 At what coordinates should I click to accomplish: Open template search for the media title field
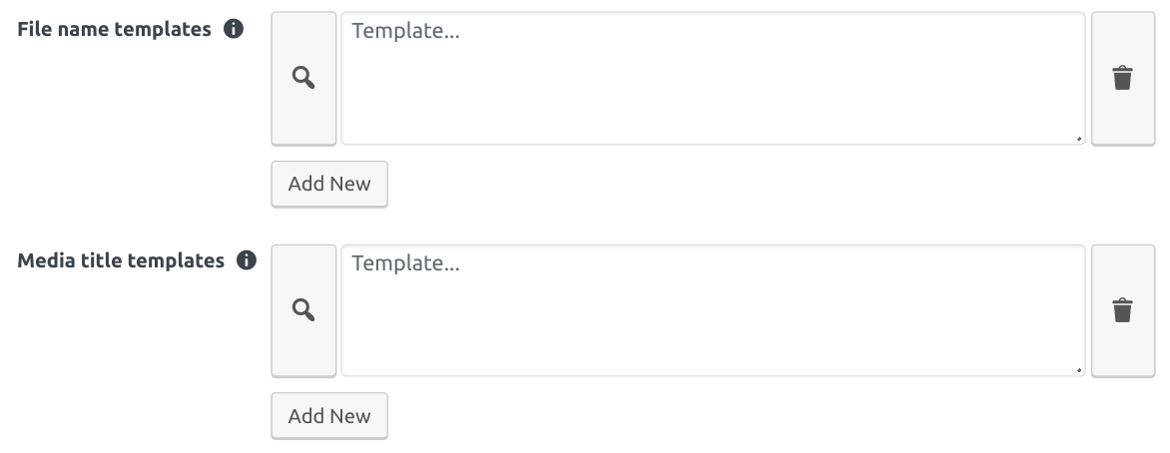point(303,310)
